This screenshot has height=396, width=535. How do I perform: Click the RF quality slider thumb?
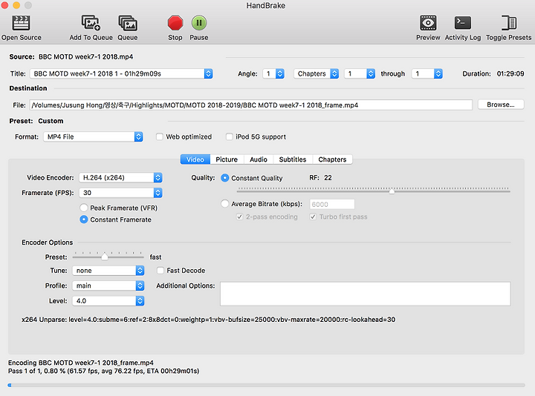pos(392,191)
